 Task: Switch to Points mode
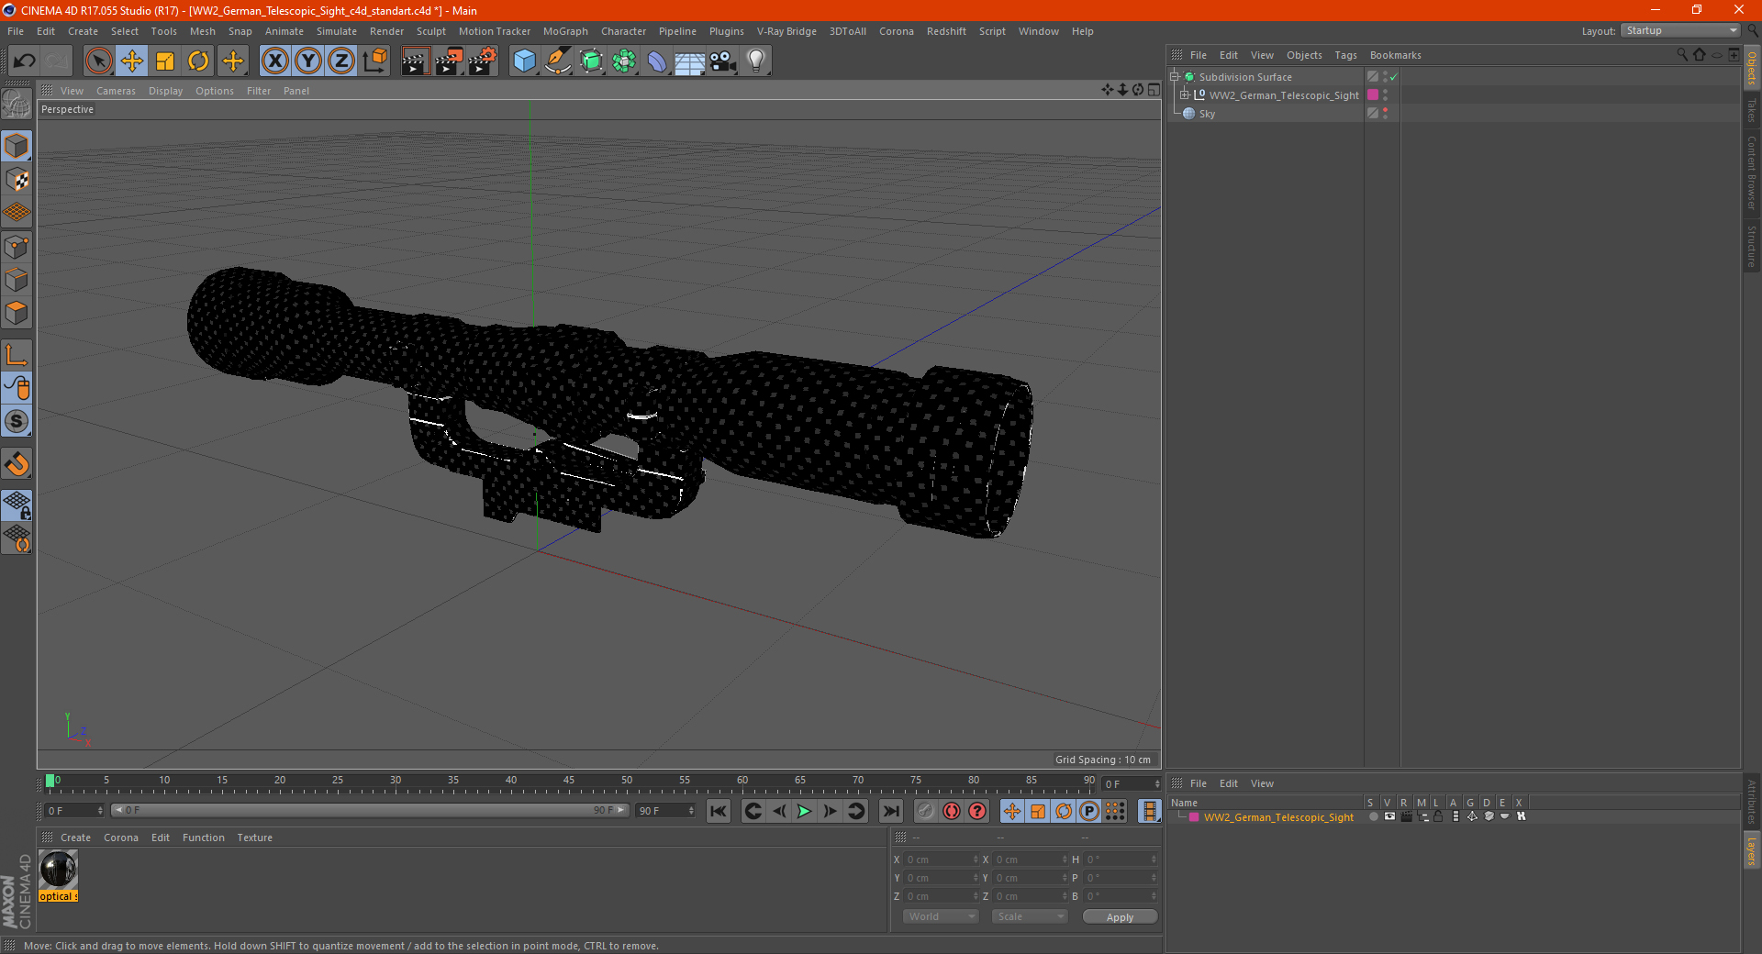17,247
